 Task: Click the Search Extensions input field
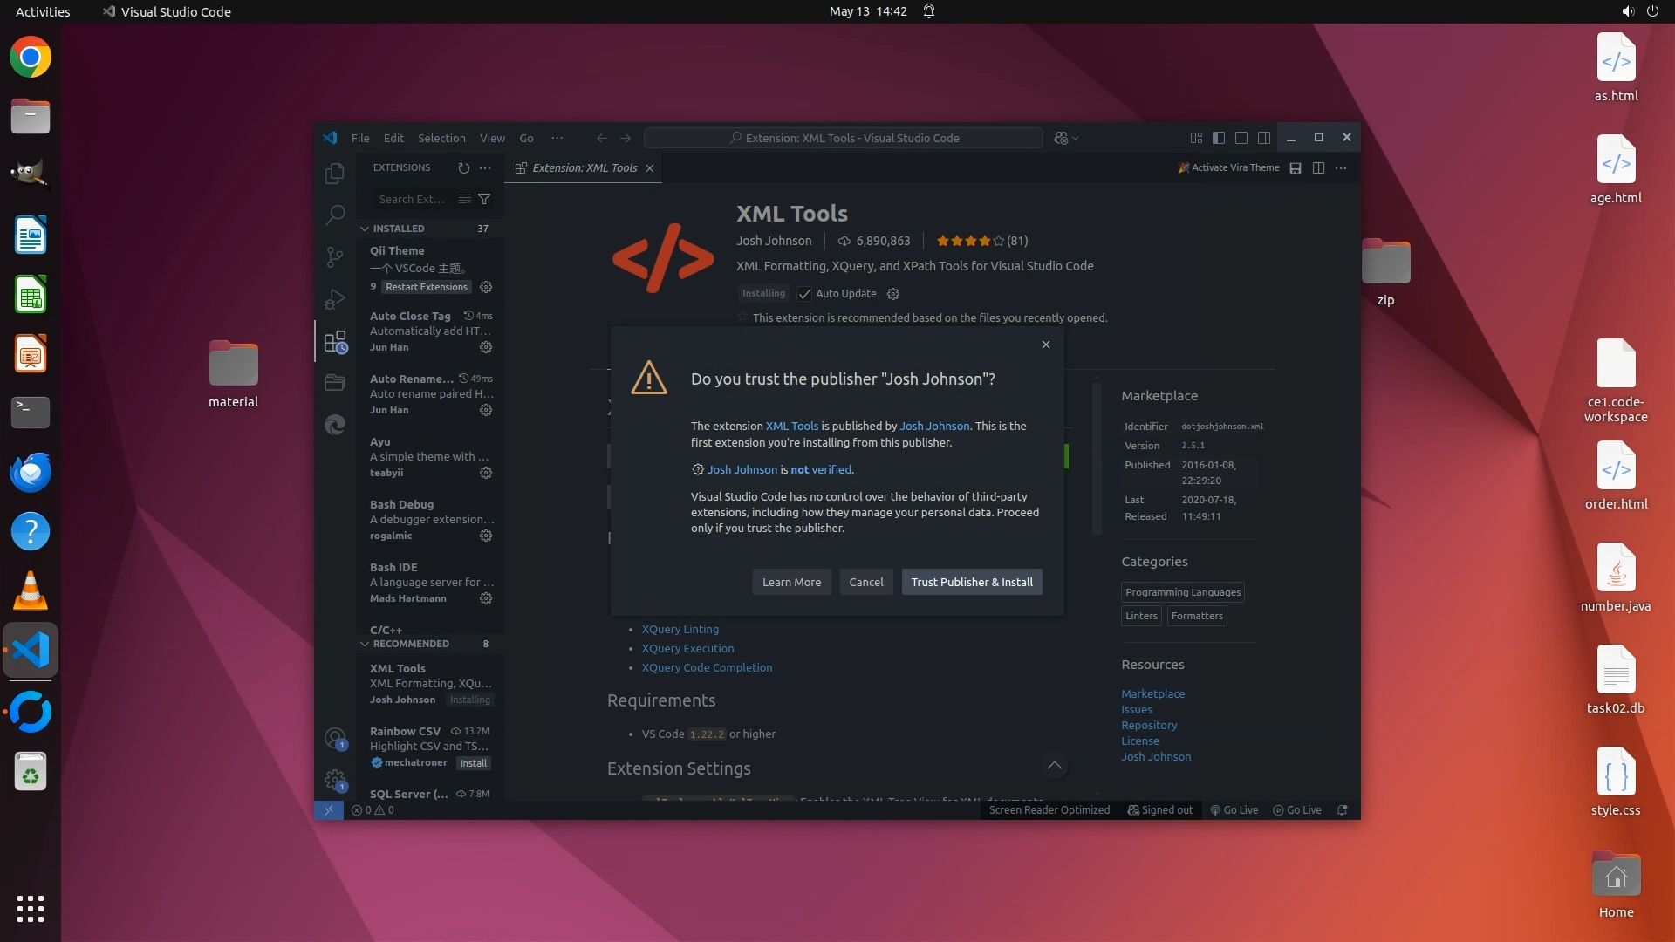tap(411, 199)
